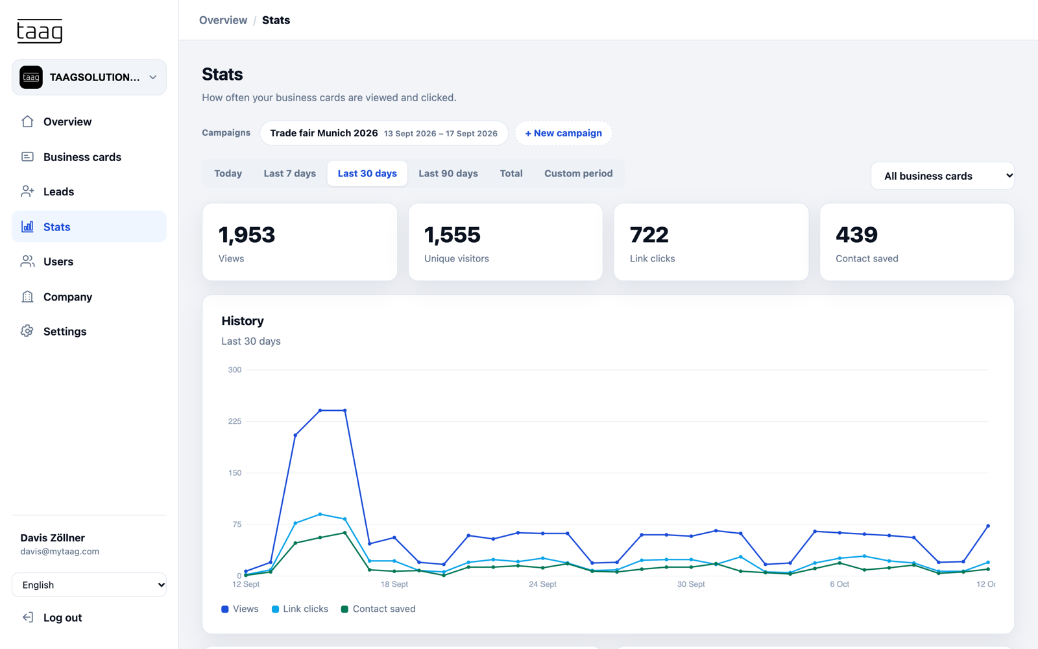This screenshot has width=1038, height=649.
Task: Click the Business cards icon in the sidebar
Action: click(x=27, y=156)
